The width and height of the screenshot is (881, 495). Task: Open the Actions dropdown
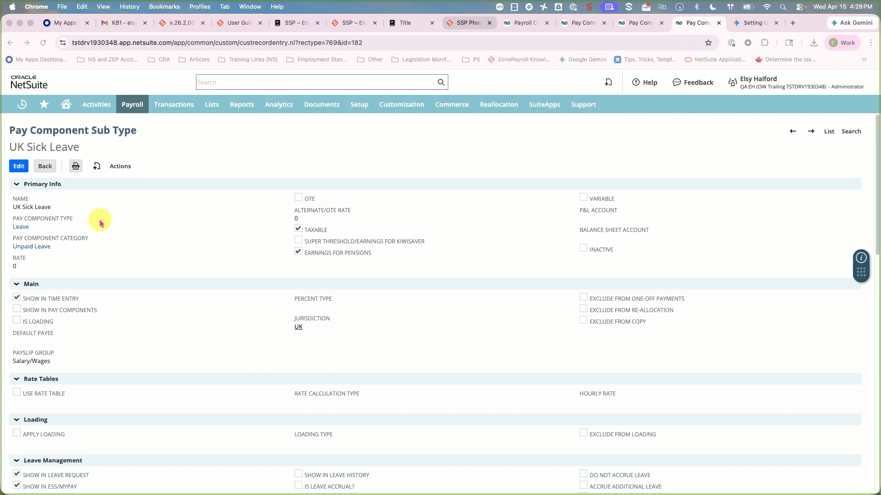click(120, 166)
